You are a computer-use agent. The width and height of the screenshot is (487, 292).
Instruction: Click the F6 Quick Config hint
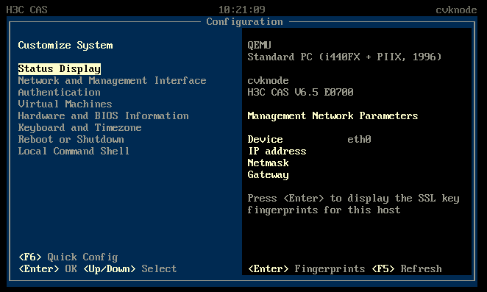[68, 257]
